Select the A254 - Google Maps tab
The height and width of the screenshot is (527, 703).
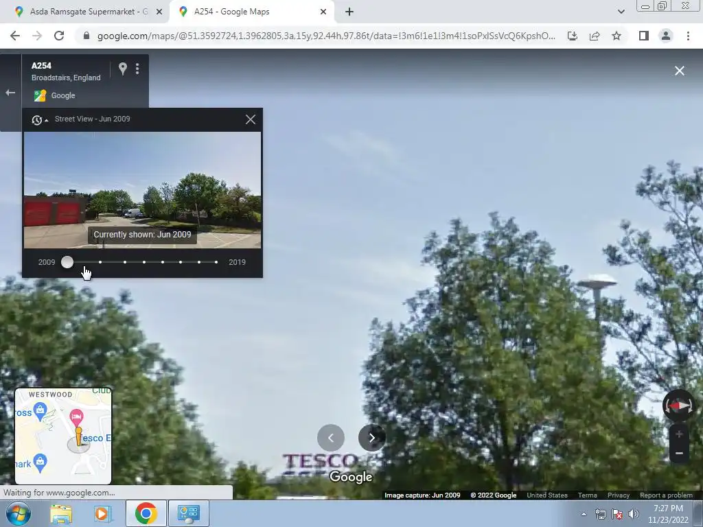pos(251,12)
